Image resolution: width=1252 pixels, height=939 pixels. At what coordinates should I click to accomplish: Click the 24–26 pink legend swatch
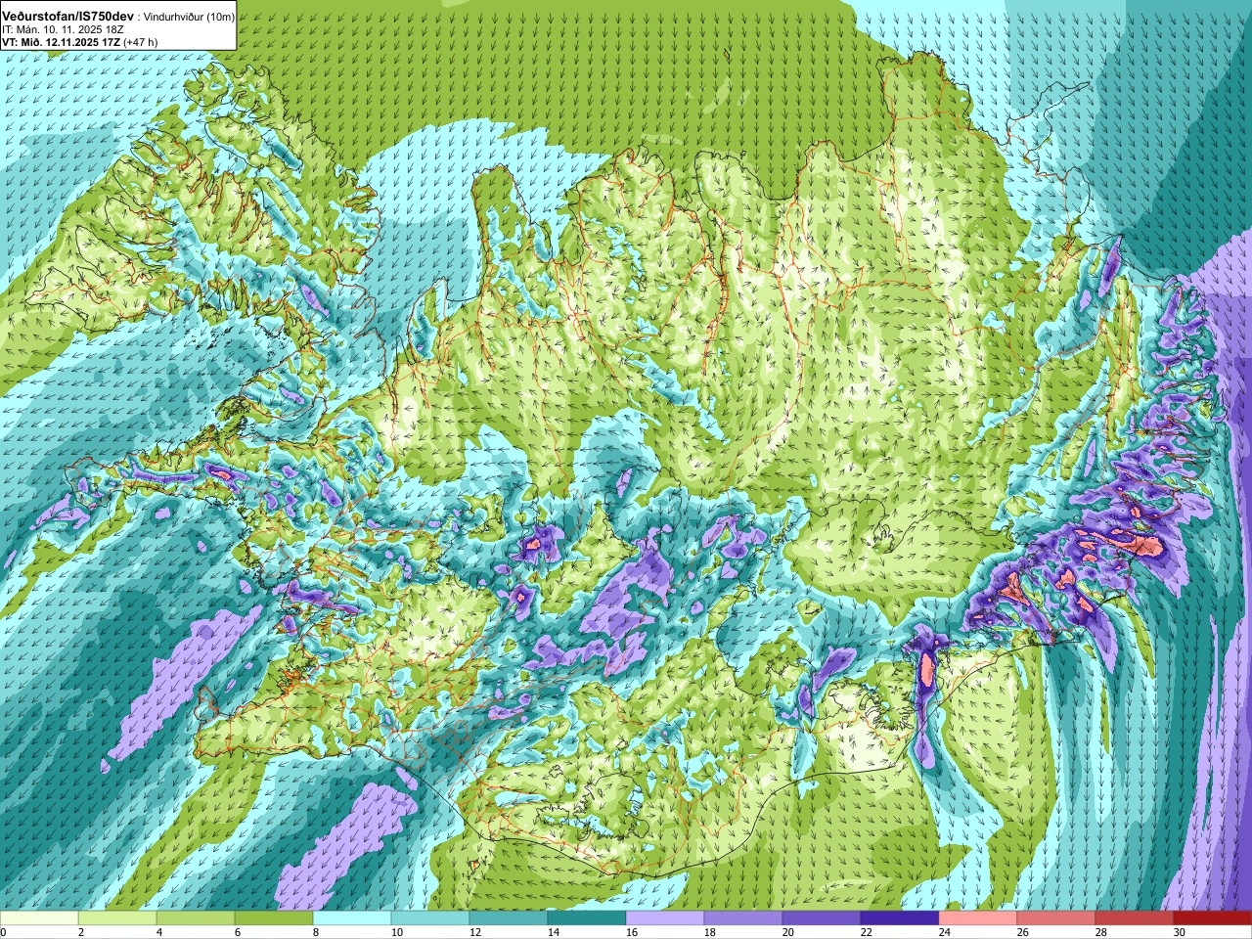click(978, 918)
